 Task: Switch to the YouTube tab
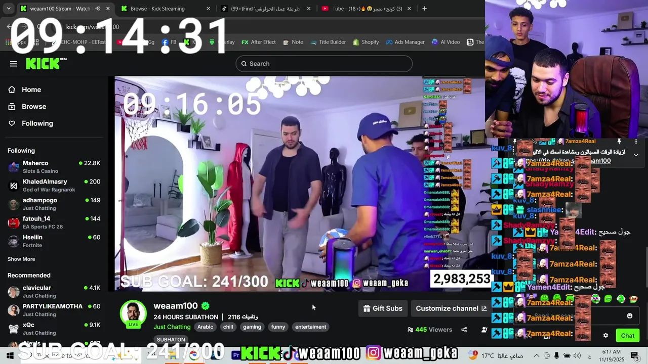point(367,9)
